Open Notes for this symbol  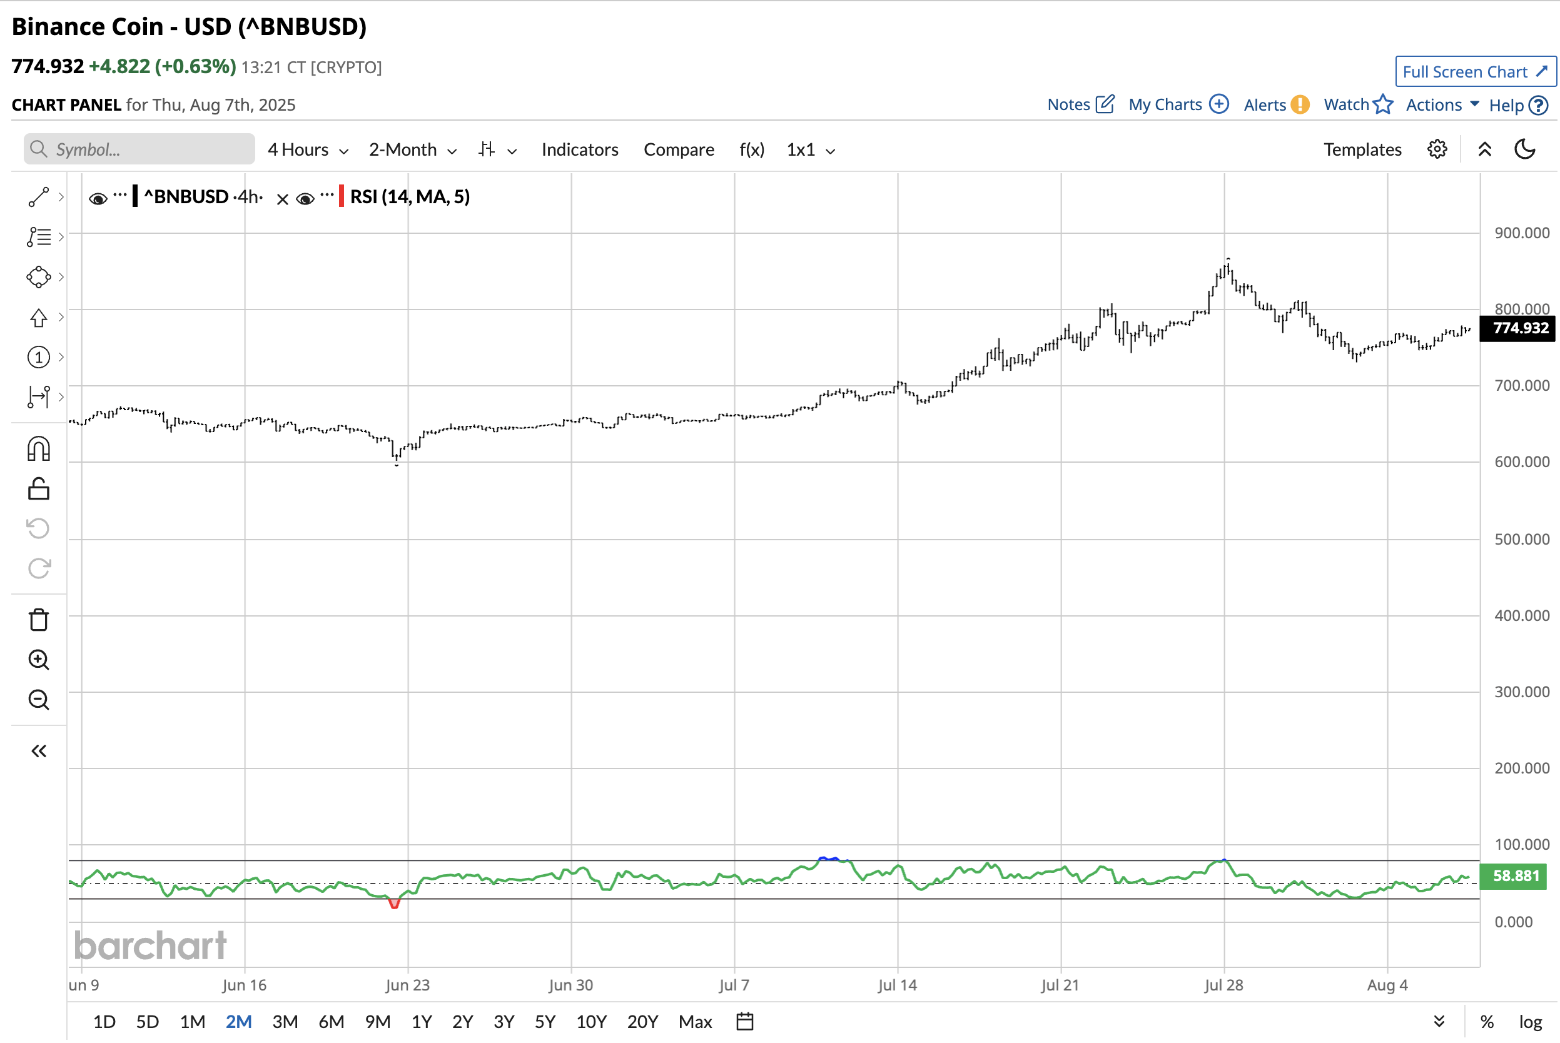(x=1080, y=104)
